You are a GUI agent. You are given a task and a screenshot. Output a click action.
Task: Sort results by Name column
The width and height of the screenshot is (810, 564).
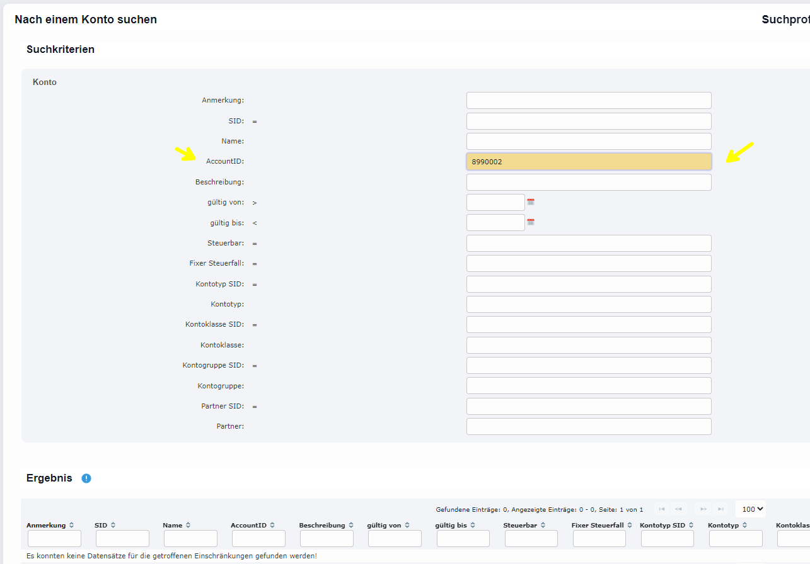click(188, 525)
